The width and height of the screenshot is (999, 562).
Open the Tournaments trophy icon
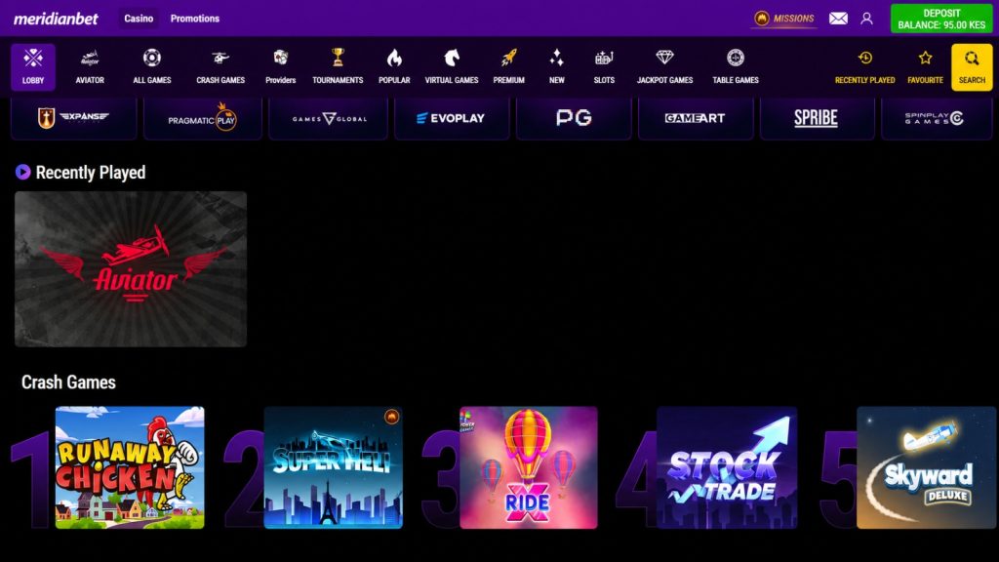[x=338, y=58]
